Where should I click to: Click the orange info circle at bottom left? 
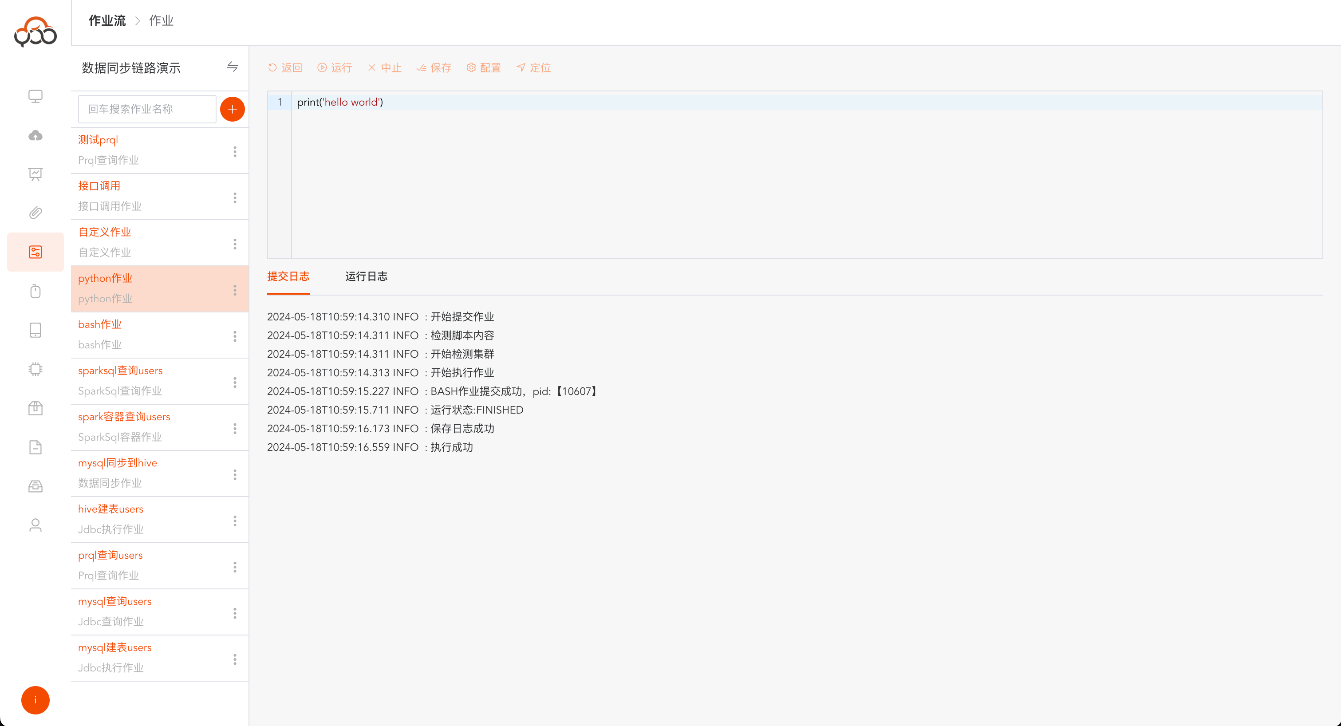35,700
